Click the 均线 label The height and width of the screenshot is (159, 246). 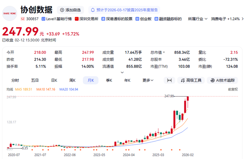[10, 89]
